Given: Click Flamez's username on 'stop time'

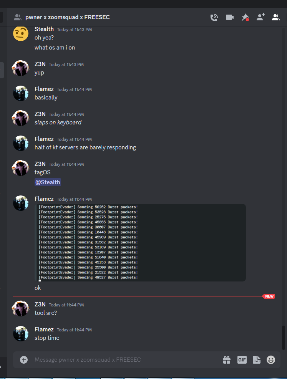Looking at the screenshot, I should pyautogui.click(x=44, y=329).
